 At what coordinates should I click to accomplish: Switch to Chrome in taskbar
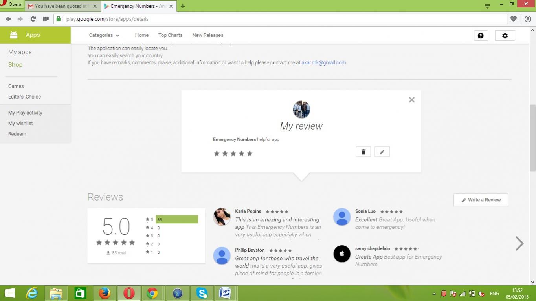point(152,293)
